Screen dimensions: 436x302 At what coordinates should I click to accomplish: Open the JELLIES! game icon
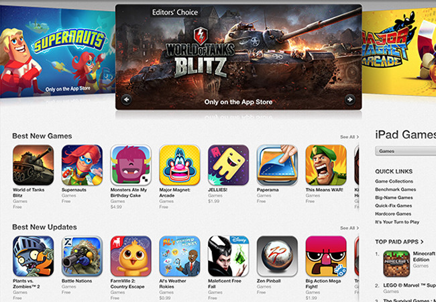point(228,165)
